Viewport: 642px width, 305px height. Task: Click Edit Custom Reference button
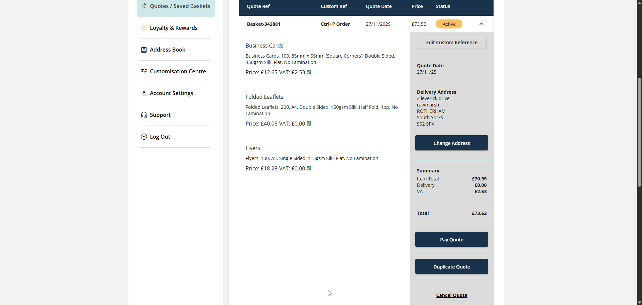coord(451,43)
